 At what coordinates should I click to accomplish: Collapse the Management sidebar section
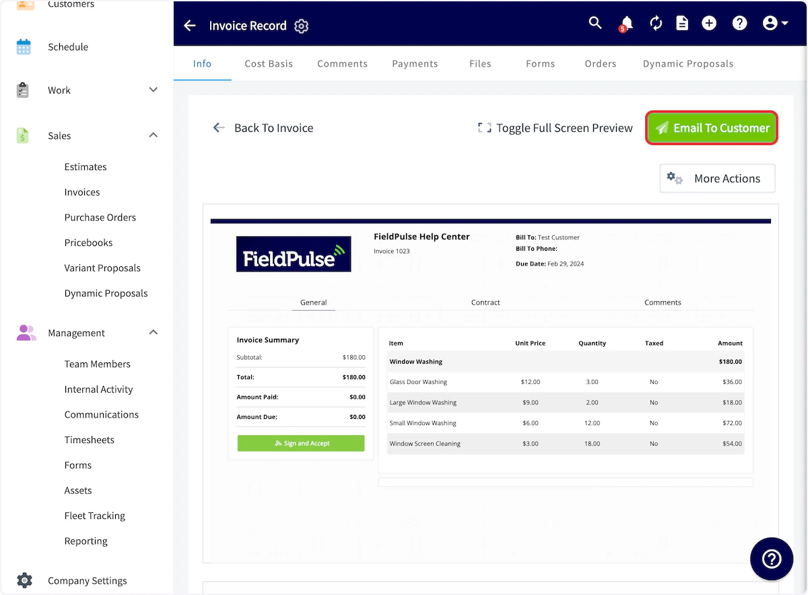point(154,332)
